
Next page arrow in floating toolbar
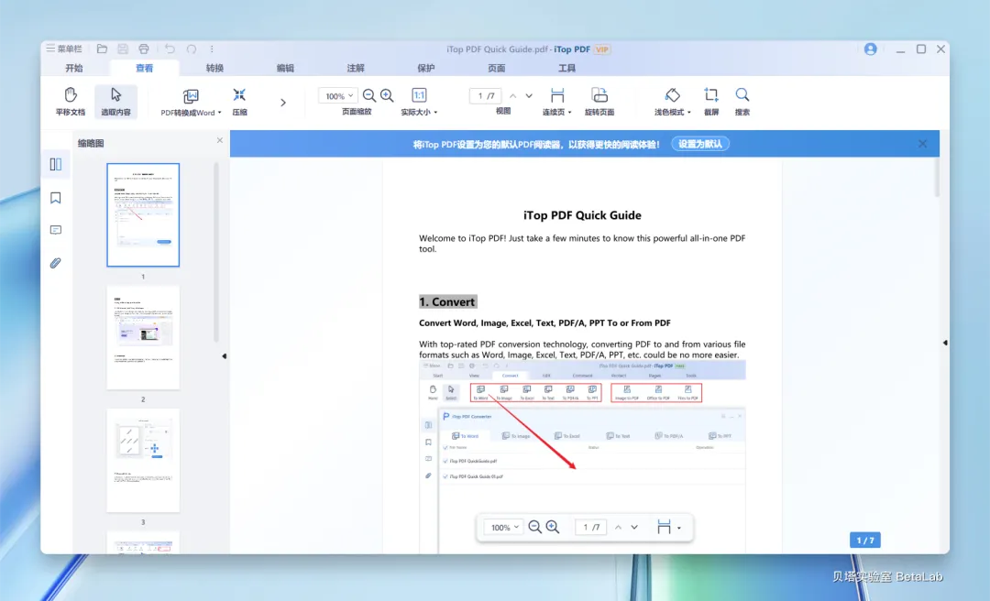[634, 527]
